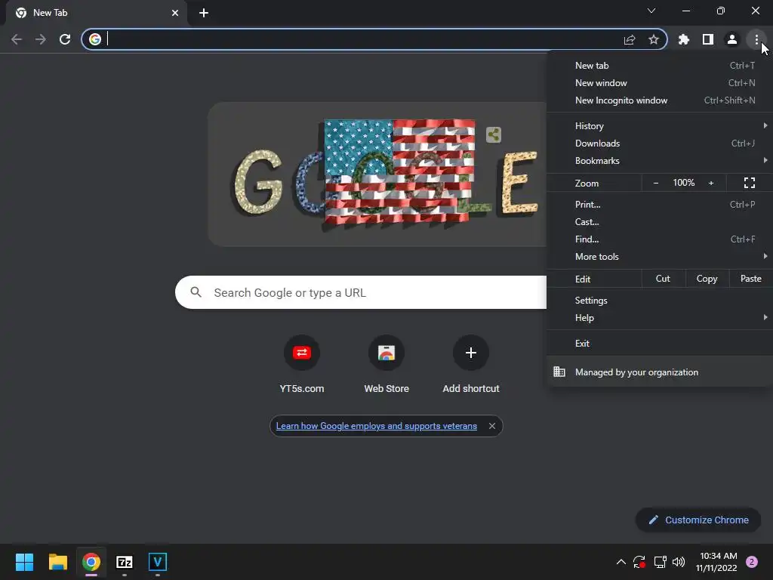The height and width of the screenshot is (580, 773).
Task: Click Cut in Edit row
Action: (x=663, y=279)
